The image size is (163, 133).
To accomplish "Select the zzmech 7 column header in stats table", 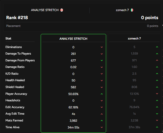I will pyautogui.click(x=134, y=38).
